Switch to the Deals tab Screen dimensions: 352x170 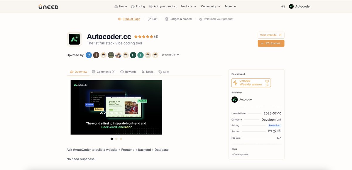147,72
